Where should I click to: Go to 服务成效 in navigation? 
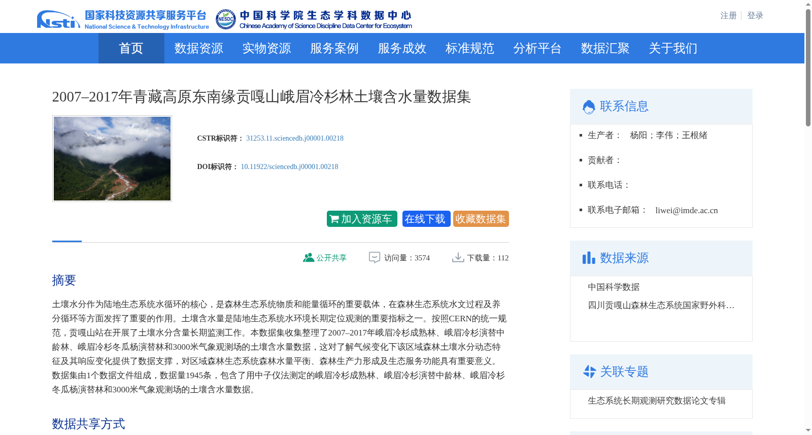pos(402,48)
